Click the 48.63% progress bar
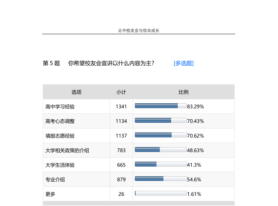278x206 pixels. point(161,150)
